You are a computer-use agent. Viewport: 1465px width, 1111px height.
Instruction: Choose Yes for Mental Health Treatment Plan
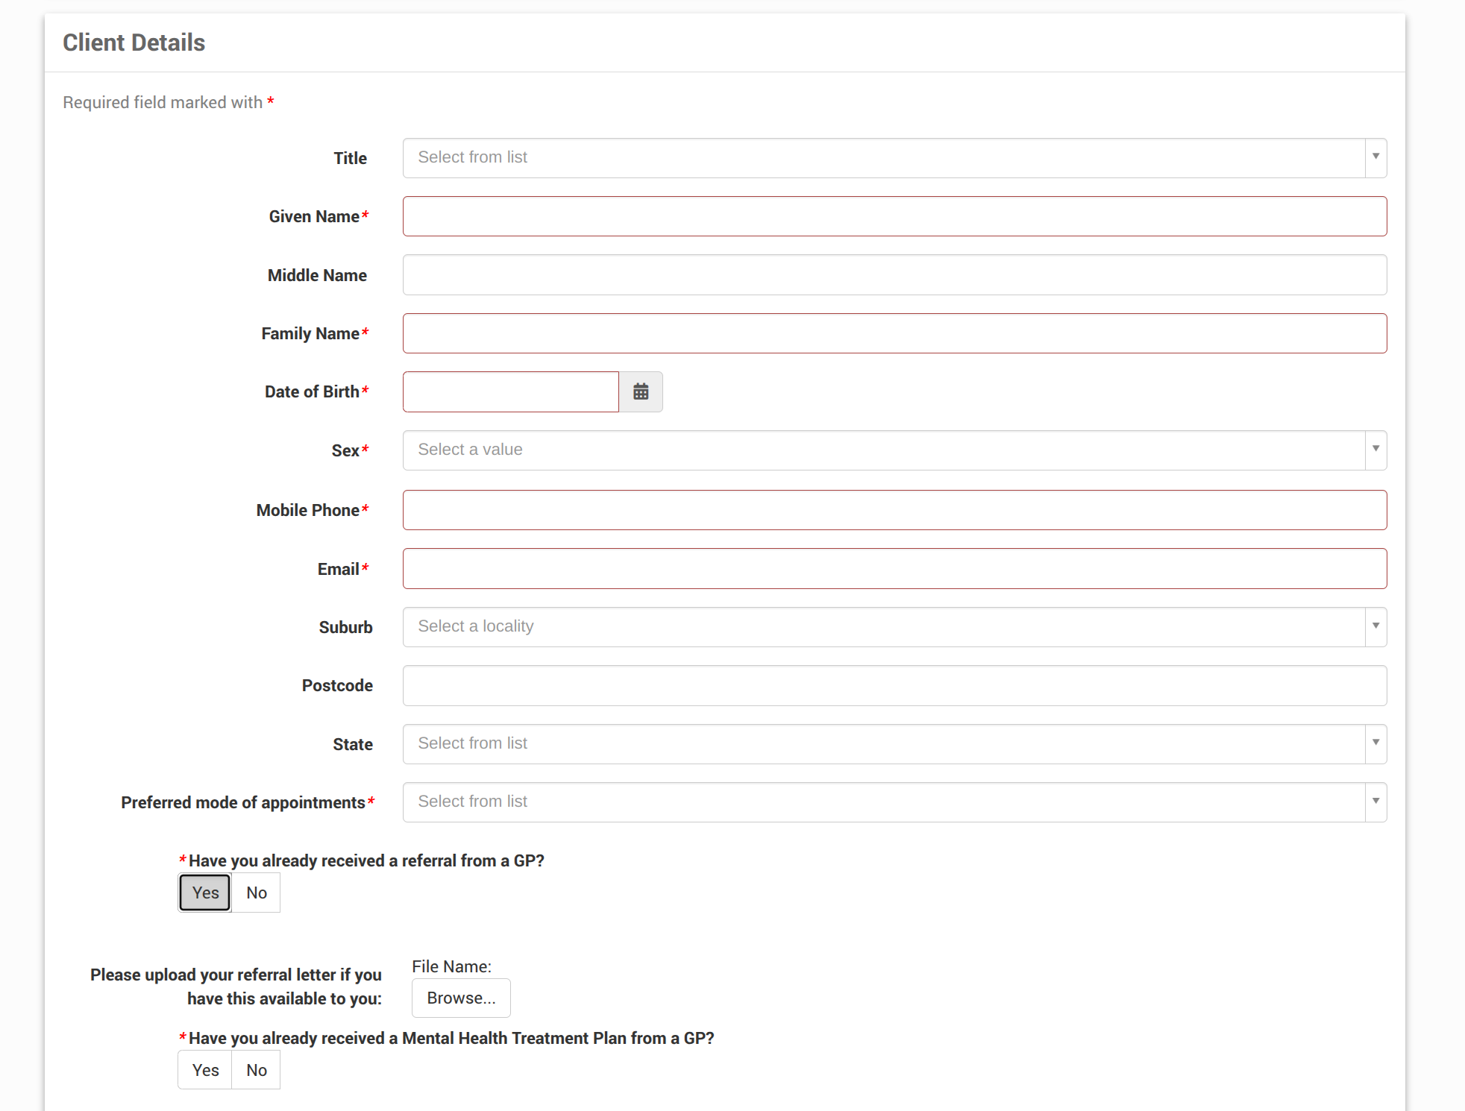[x=205, y=1070]
